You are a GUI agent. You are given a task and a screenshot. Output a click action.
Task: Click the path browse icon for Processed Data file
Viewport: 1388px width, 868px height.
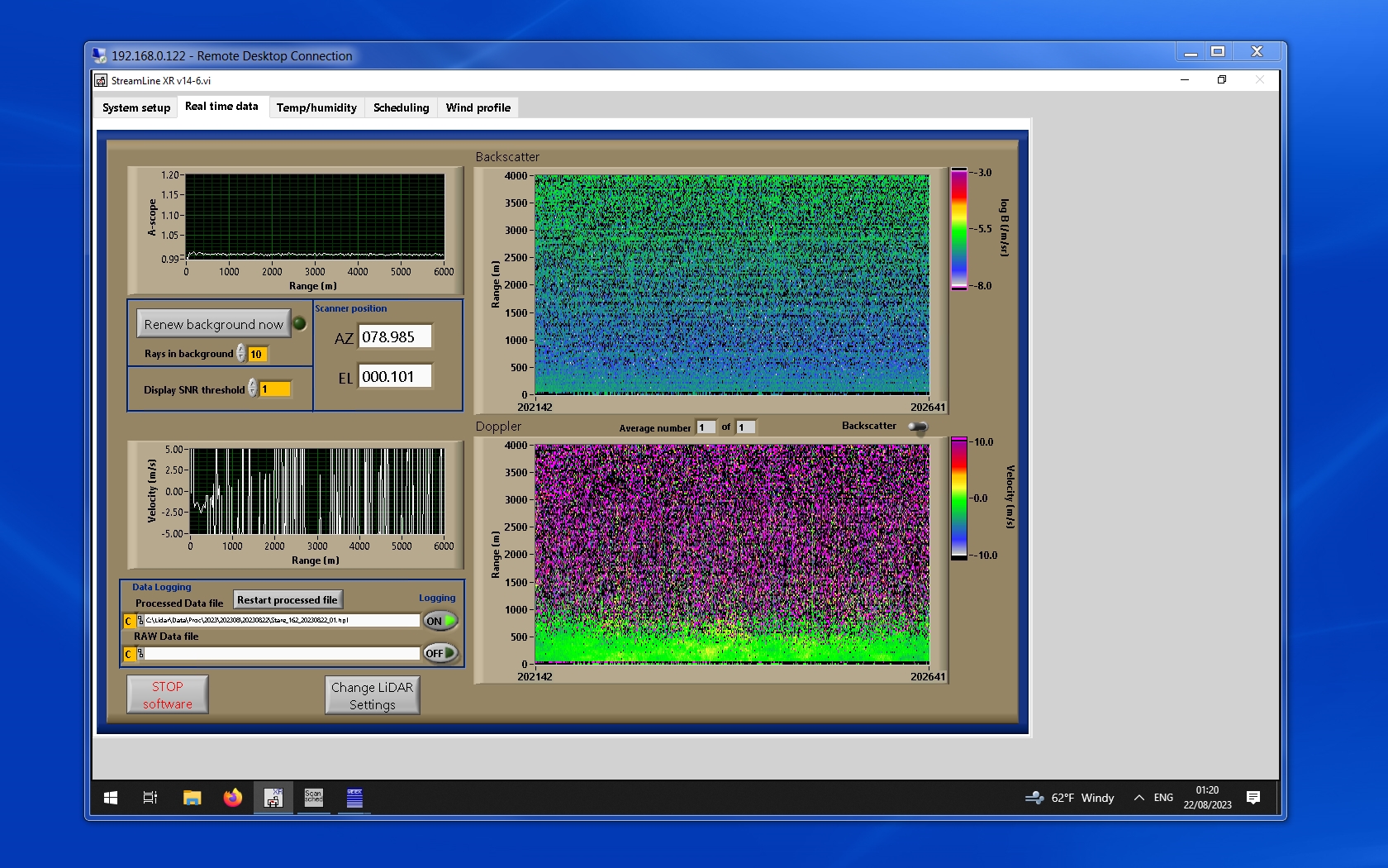coord(140,621)
